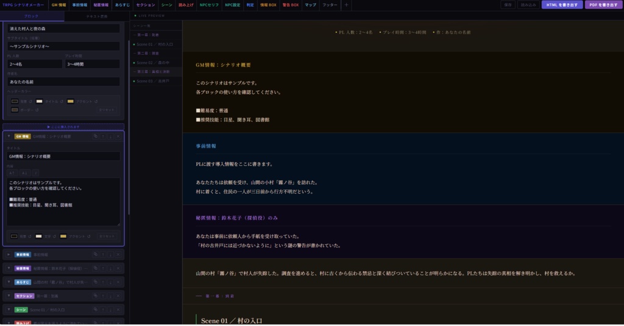The height and width of the screenshot is (326, 624).
Task: Delete the シーン Scene 01 block
Action: coord(118,310)
